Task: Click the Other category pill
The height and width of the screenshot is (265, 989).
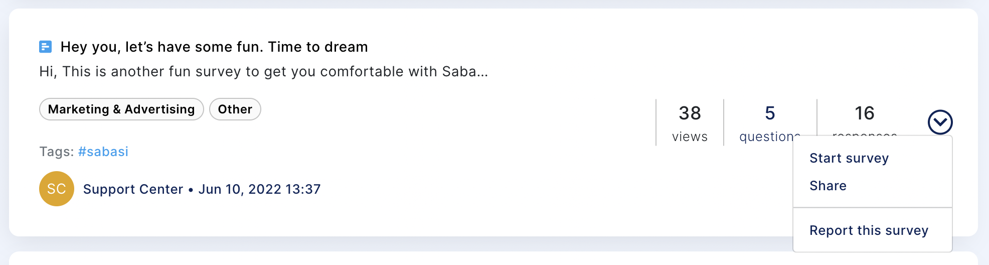Action: [x=235, y=109]
